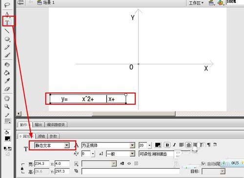The height and width of the screenshot is (178, 244).
Task: Select the Eyedropper tool
Action: pos(7,81)
